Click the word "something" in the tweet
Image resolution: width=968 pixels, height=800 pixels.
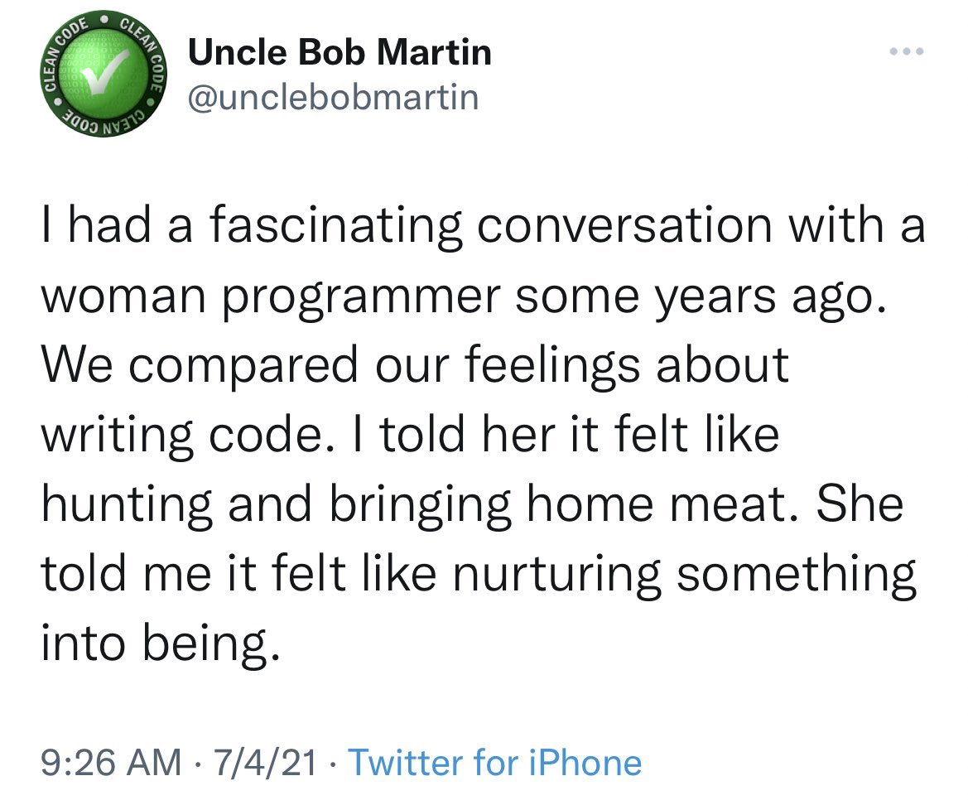796,575
